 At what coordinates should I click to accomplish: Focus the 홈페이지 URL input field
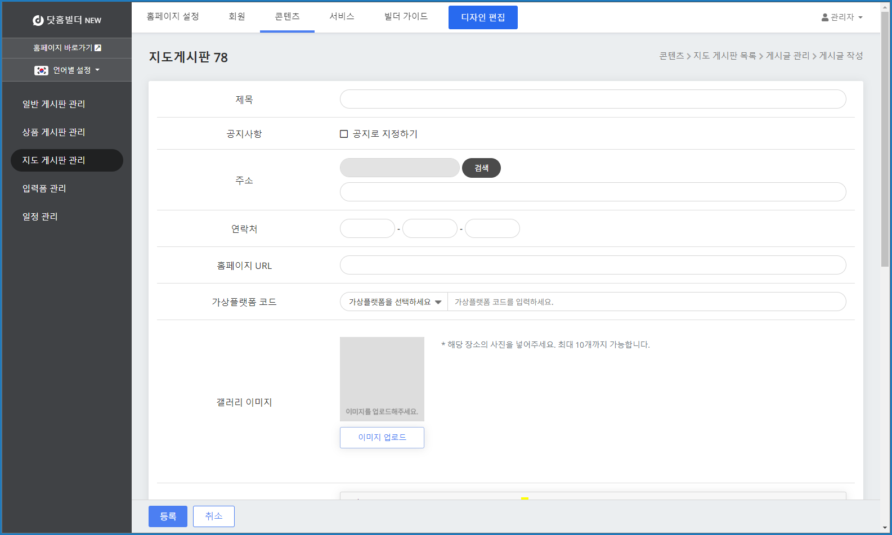click(593, 265)
